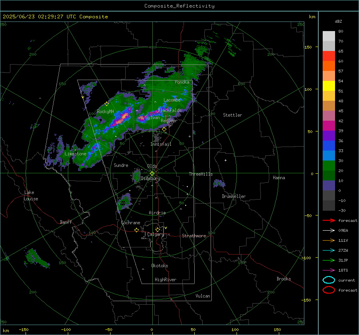Click the Calgary city label
359x335 pixels.
click(x=156, y=234)
